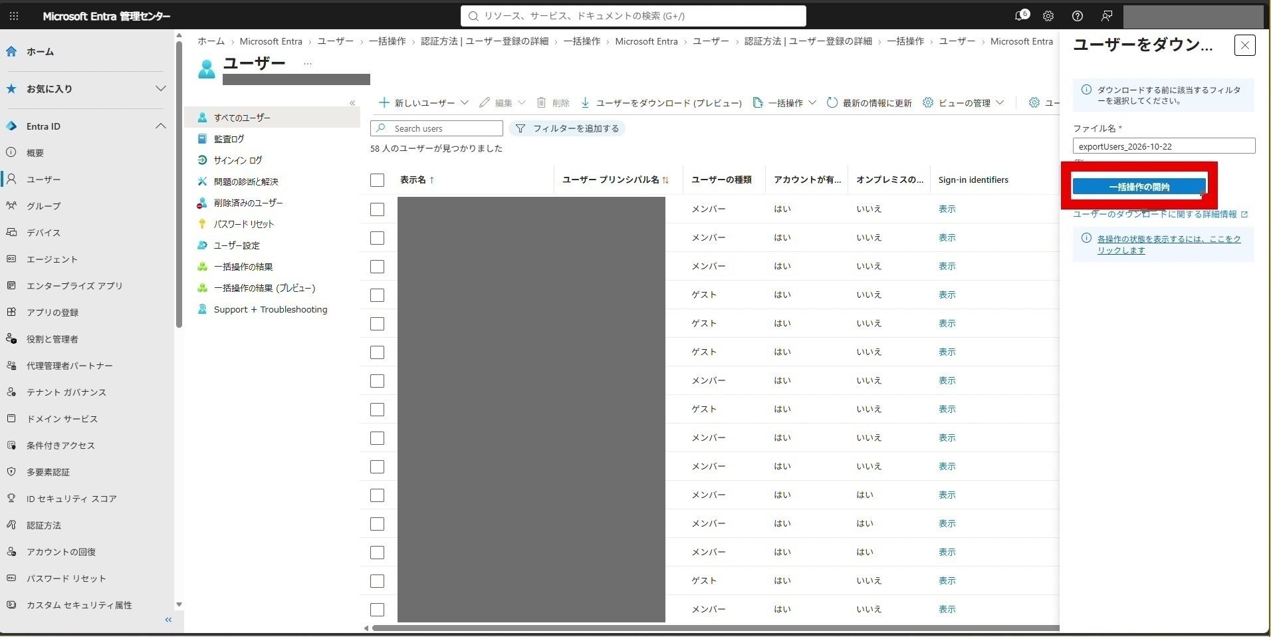Click 最新の情報に更新 refresh button

click(x=869, y=103)
